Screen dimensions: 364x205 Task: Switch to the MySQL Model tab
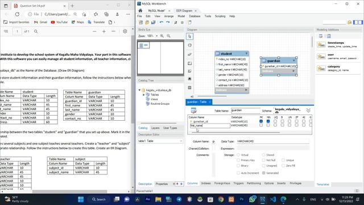[x=156, y=11]
